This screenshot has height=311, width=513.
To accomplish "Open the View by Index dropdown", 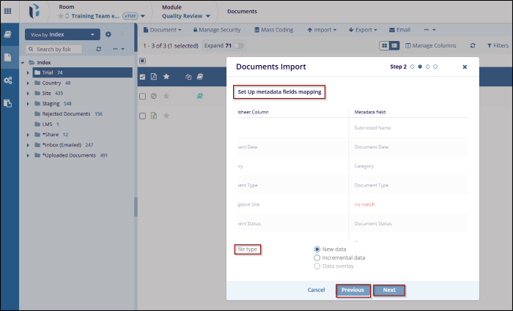I will click(x=62, y=34).
